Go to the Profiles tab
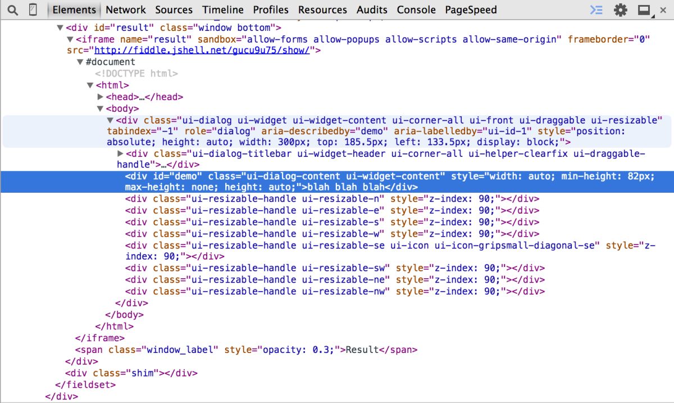This screenshot has height=403, width=674. pos(271,10)
